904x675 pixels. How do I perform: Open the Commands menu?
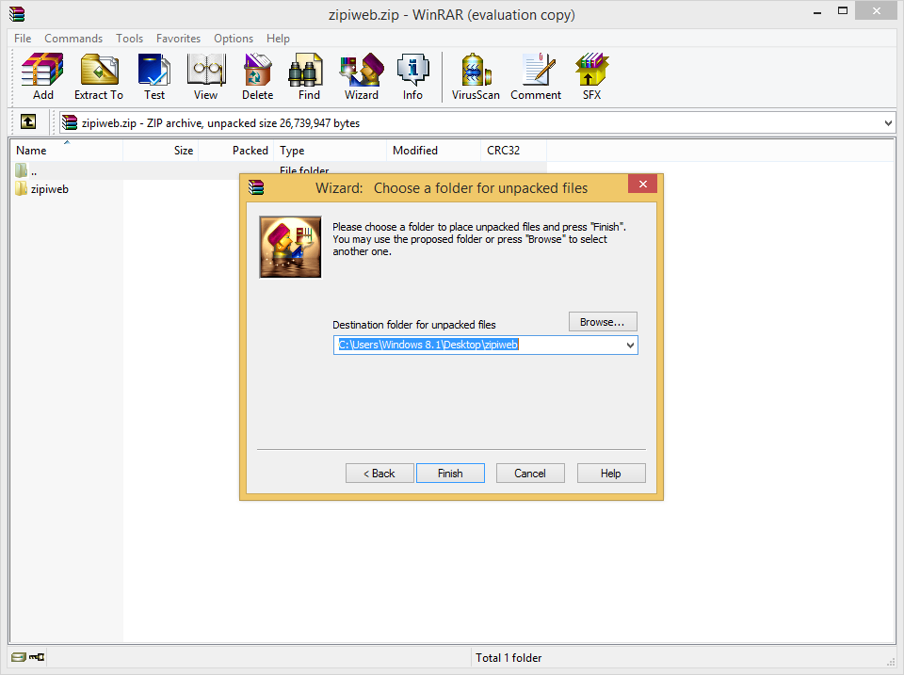click(x=73, y=38)
